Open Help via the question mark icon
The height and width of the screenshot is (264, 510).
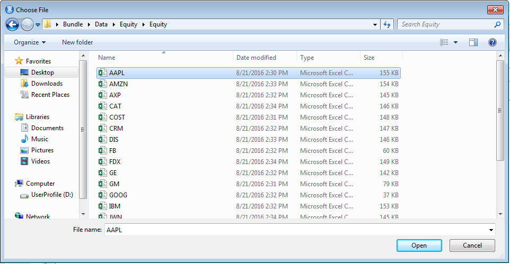[x=493, y=42]
